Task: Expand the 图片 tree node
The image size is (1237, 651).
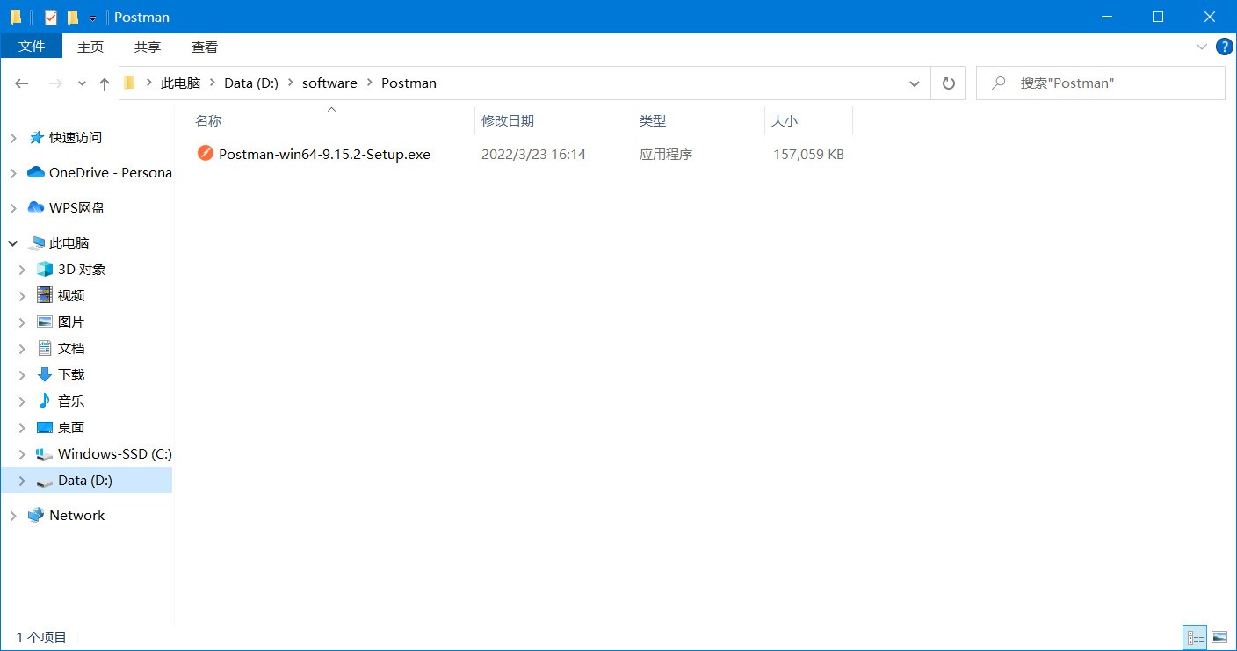Action: tap(23, 322)
